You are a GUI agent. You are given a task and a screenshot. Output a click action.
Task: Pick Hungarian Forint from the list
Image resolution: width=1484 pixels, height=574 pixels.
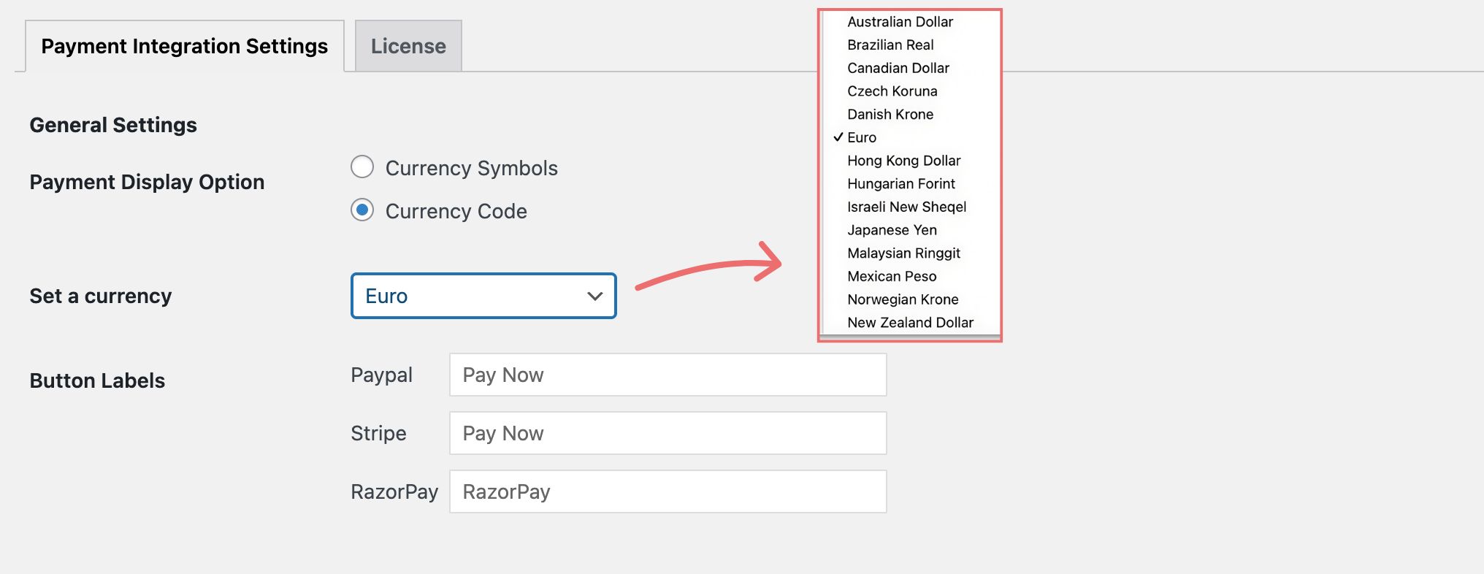coord(901,184)
